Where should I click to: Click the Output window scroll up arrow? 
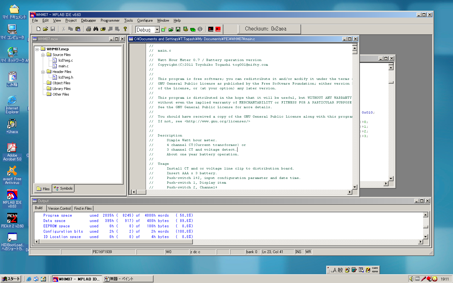click(426, 215)
